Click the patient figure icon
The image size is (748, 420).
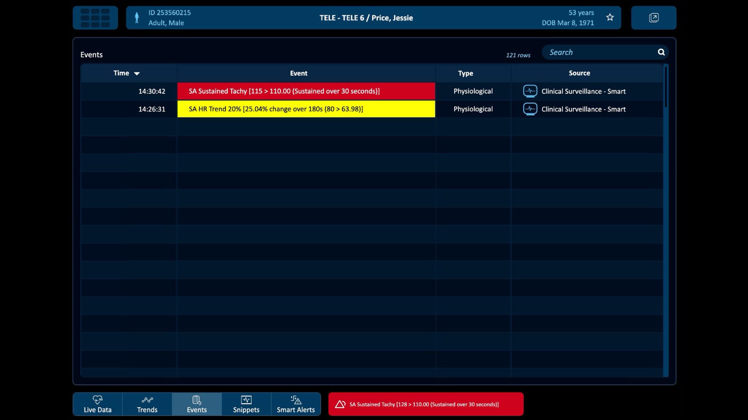(x=137, y=18)
